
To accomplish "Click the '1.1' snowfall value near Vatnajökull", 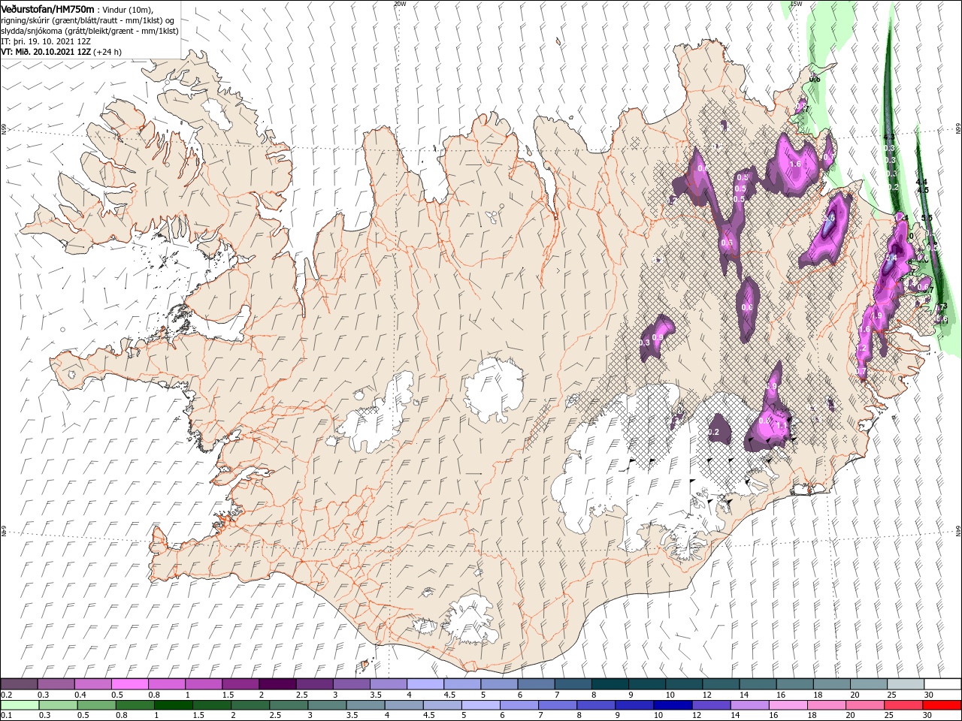I will pyautogui.click(x=782, y=425).
